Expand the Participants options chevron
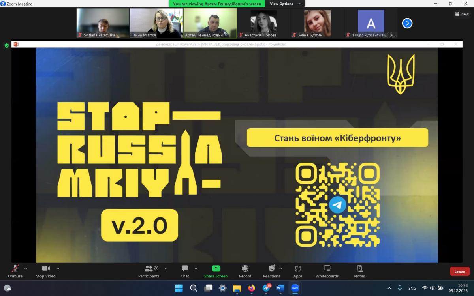The image size is (474, 296). (x=166, y=268)
